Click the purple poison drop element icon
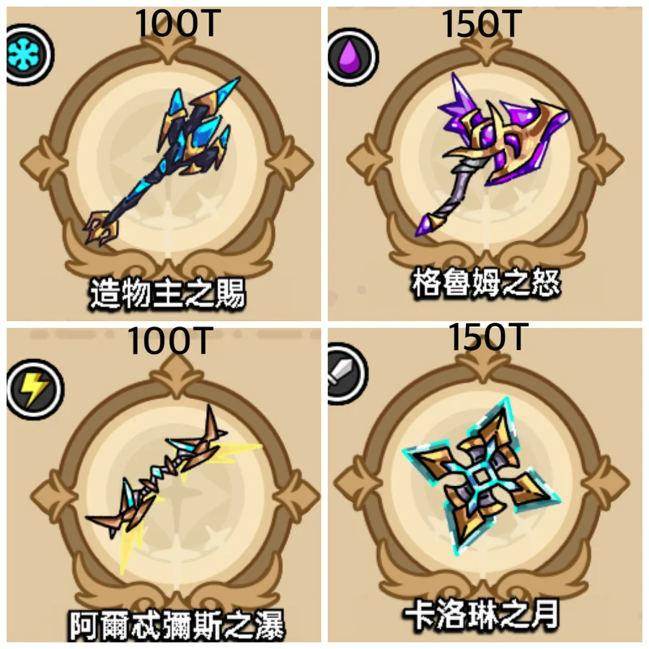The image size is (649, 649). tap(352, 57)
